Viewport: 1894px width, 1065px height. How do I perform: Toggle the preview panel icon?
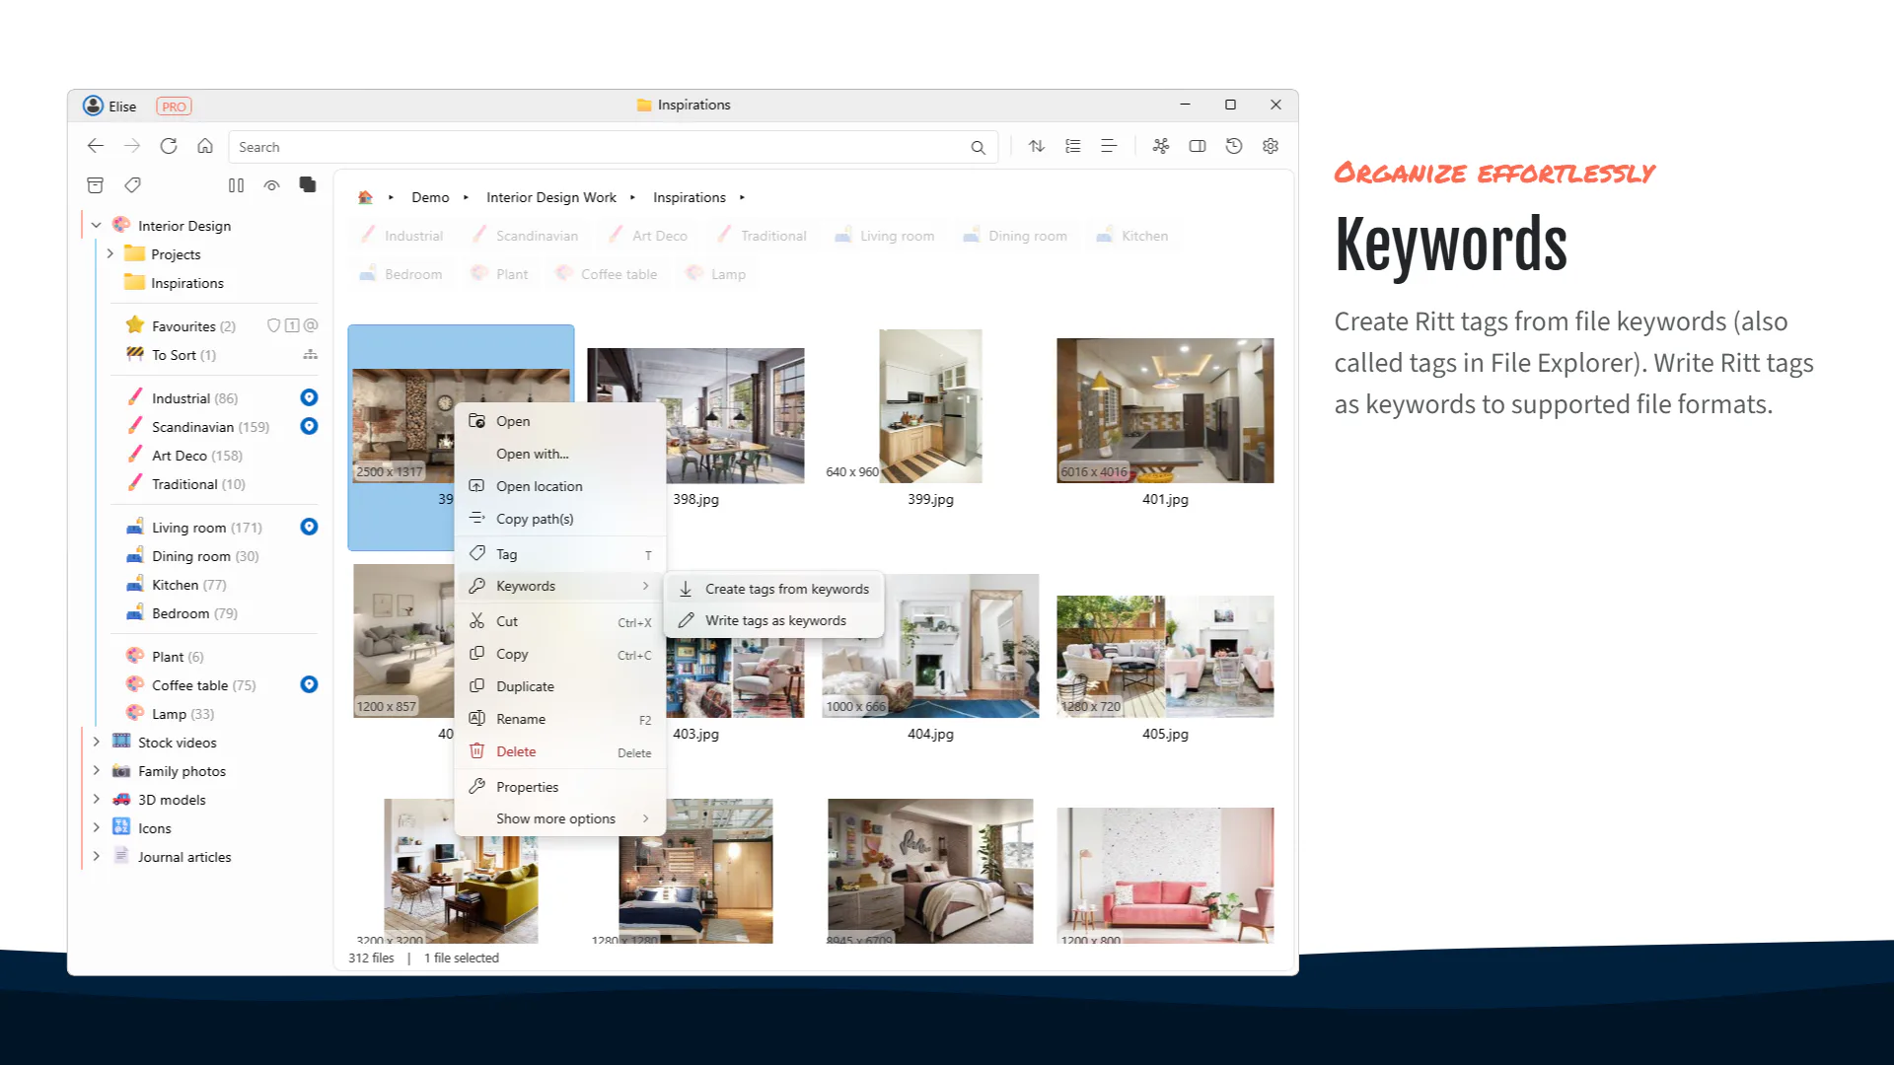coord(1198,146)
